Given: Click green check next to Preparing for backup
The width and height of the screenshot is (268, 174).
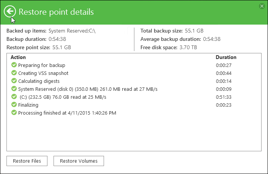Looking at the screenshot, I should [x=14, y=65].
